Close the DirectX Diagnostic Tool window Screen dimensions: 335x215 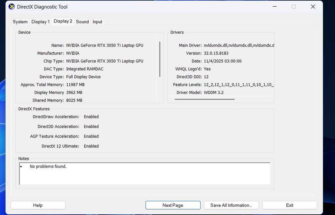pyautogui.click(x=313, y=7)
